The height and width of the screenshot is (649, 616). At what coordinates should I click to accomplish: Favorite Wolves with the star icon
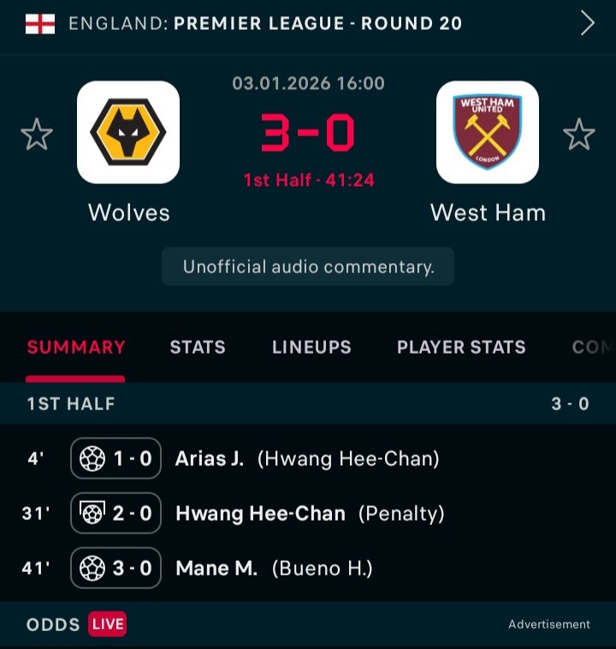(x=37, y=134)
